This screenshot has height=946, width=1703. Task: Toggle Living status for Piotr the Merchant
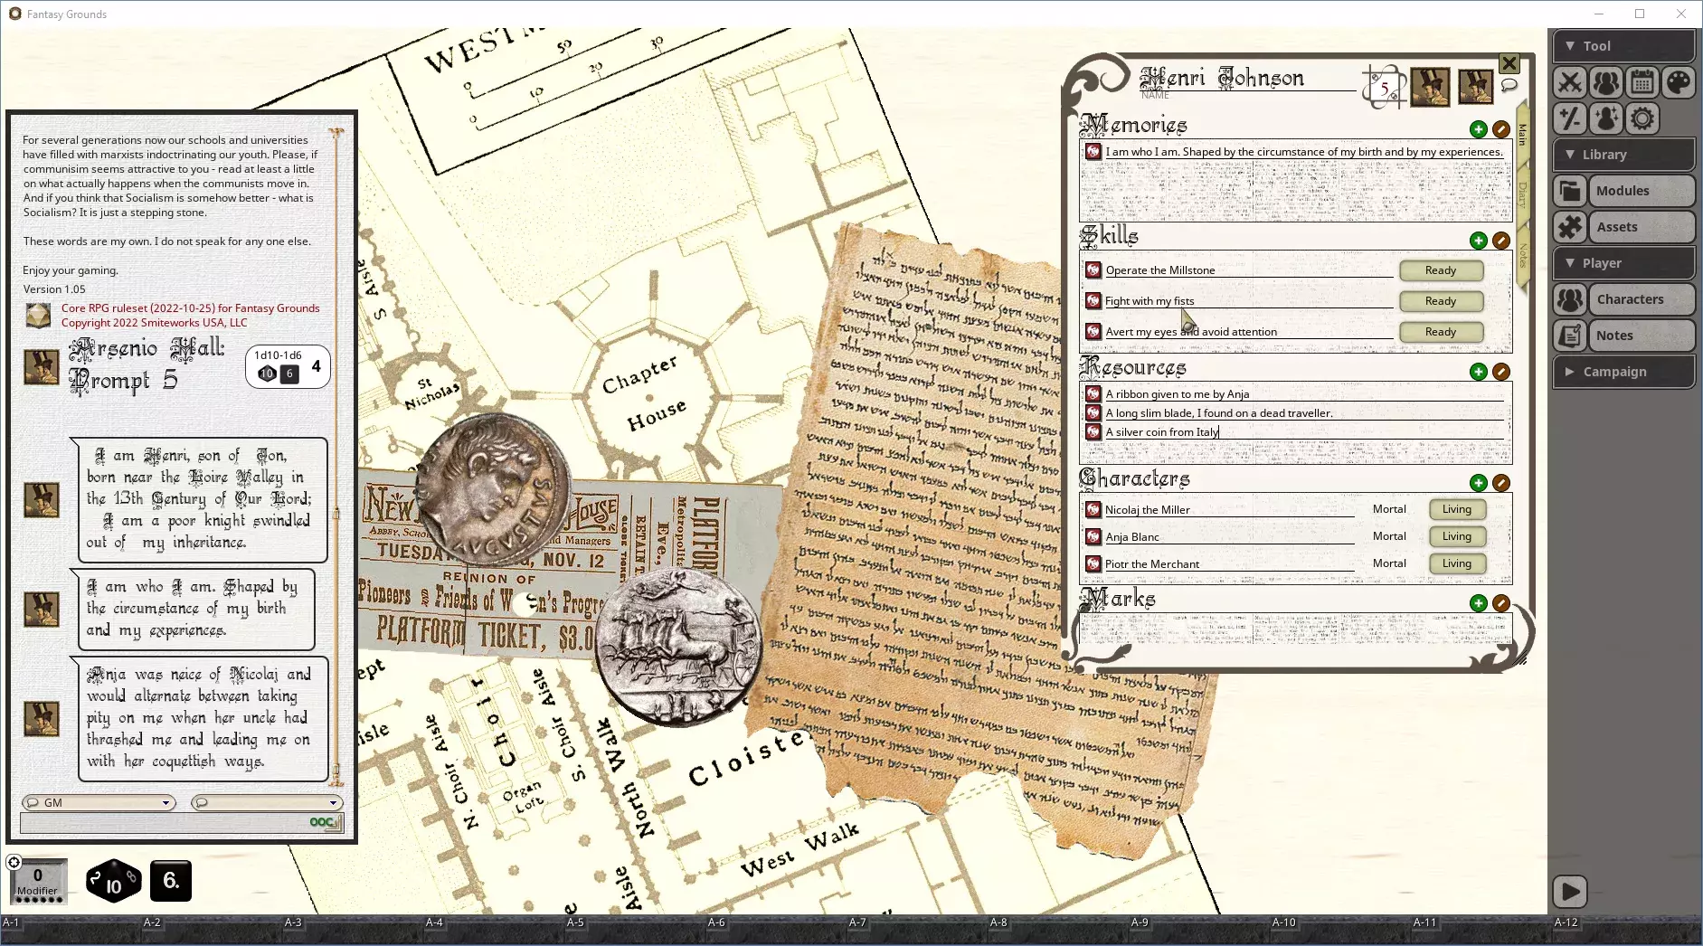coord(1457,563)
